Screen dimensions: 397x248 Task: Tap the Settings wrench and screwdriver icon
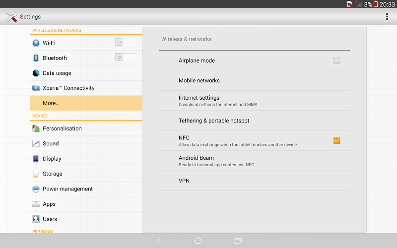(11, 16)
